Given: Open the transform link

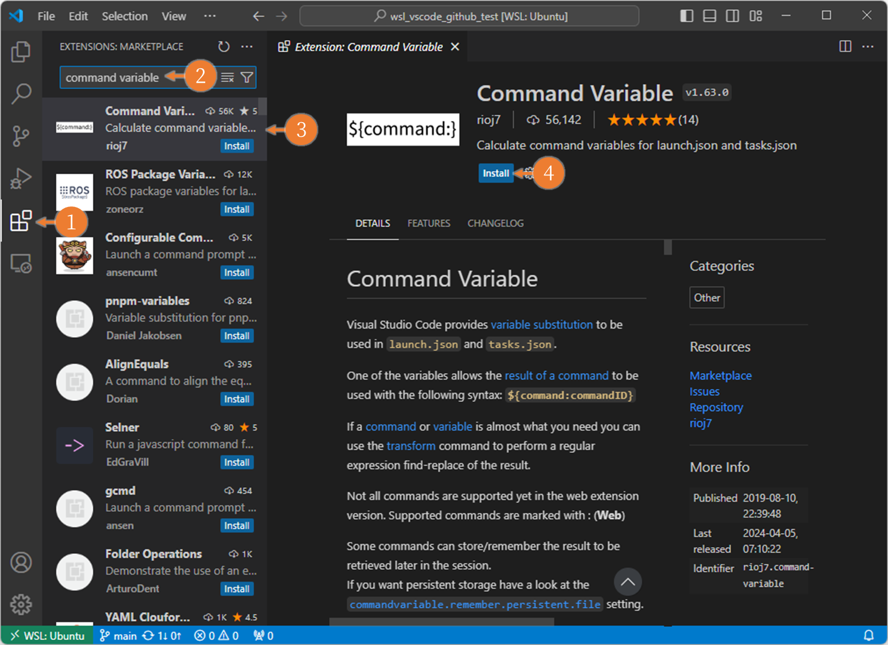Looking at the screenshot, I should coord(411,446).
